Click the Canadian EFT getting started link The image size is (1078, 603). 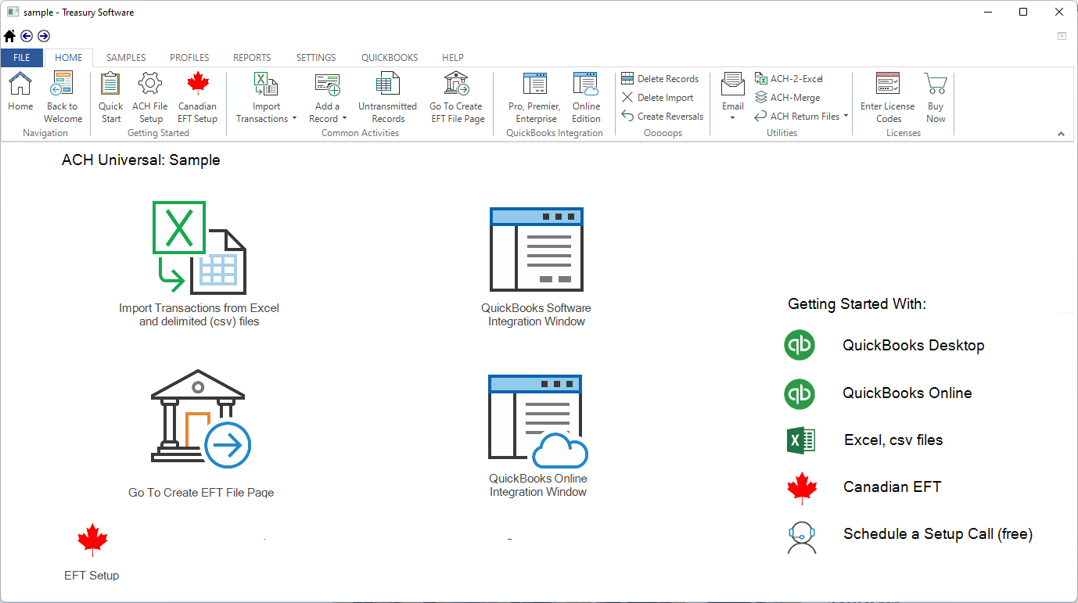pos(892,487)
